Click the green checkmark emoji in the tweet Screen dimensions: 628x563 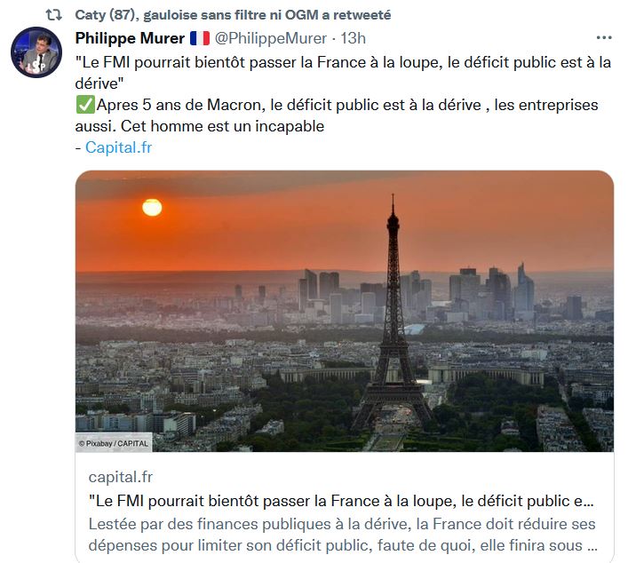(85, 105)
